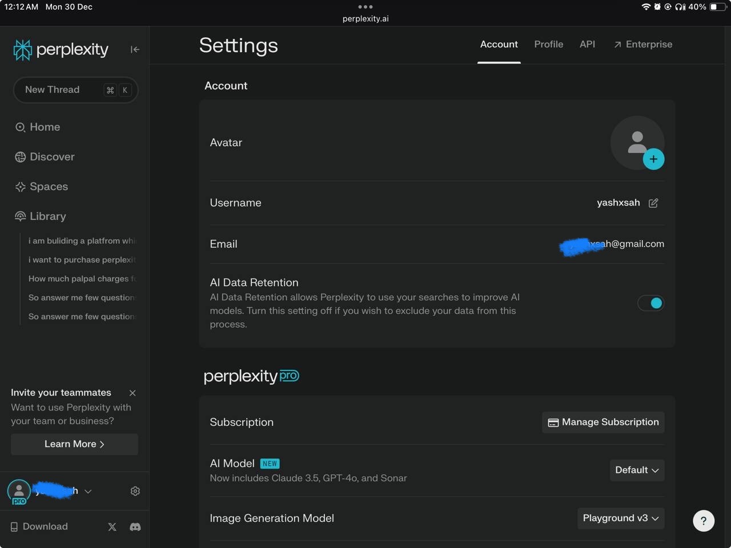This screenshot has height=548, width=731.
Task: Open thread 'i am buliding a platfrom'
Action: click(82, 241)
